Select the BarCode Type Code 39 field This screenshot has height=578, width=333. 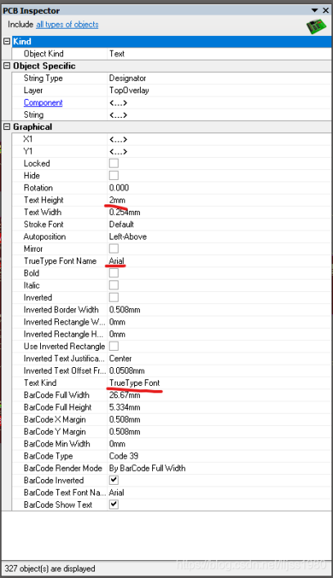(x=219, y=455)
